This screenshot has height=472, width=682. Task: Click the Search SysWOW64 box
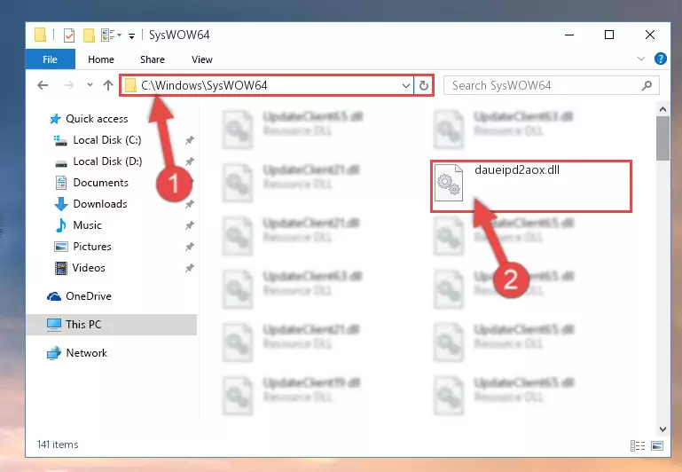click(x=551, y=85)
